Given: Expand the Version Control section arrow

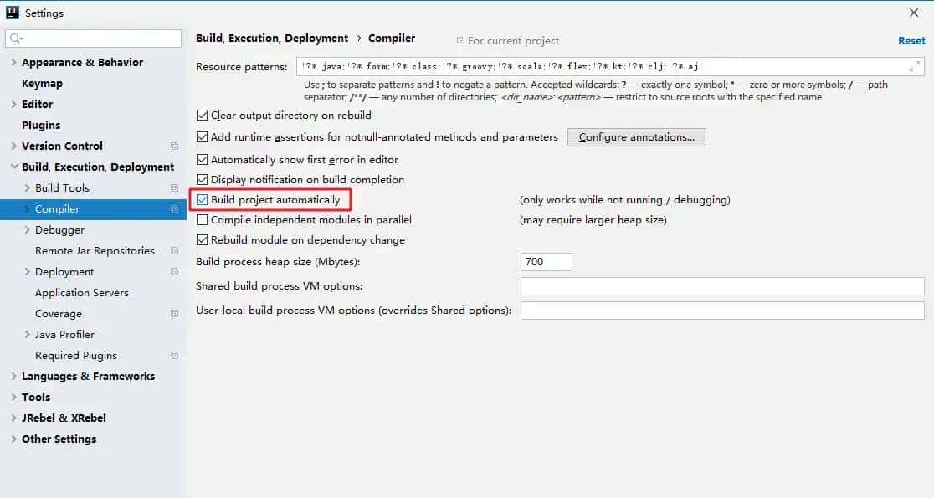Looking at the screenshot, I should [13, 146].
